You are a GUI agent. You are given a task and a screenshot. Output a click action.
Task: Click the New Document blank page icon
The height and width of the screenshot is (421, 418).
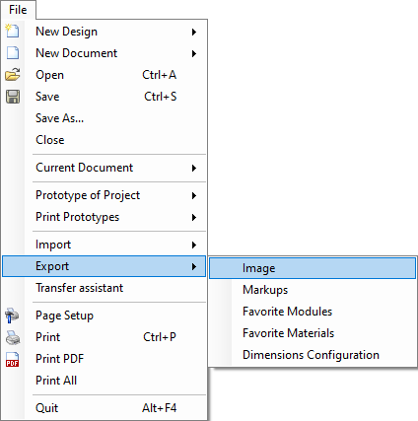(13, 53)
